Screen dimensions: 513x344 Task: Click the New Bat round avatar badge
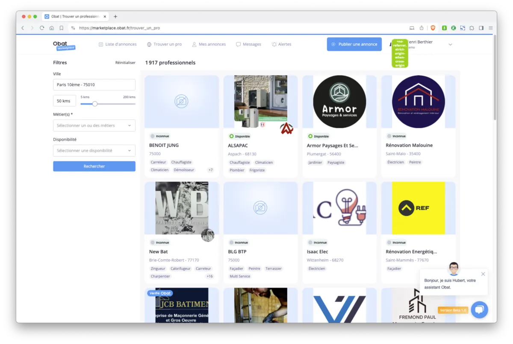point(208,235)
